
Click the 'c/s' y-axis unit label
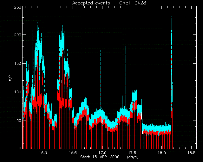click(x=10, y=78)
